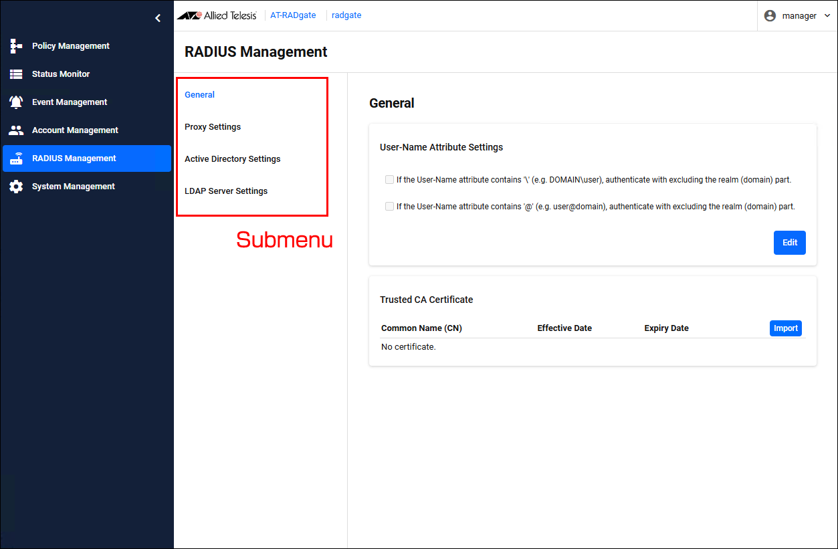838x549 pixels.
Task: Click the System Management gear icon
Action: coord(16,187)
